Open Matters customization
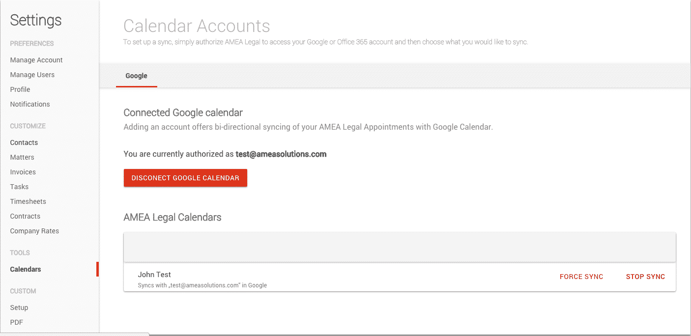The height and width of the screenshot is (336, 691). pyautogui.click(x=22, y=157)
